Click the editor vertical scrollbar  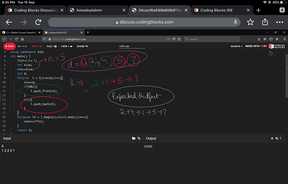(x=286, y=77)
